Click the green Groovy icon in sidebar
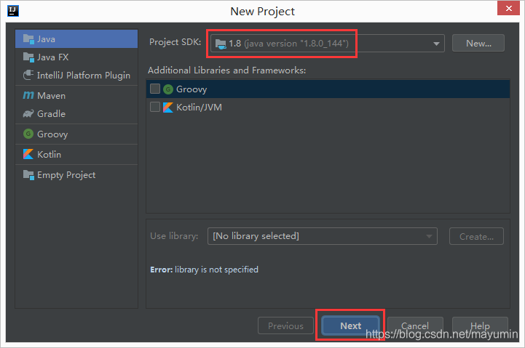Image resolution: width=525 pixels, height=348 pixels. [28, 134]
